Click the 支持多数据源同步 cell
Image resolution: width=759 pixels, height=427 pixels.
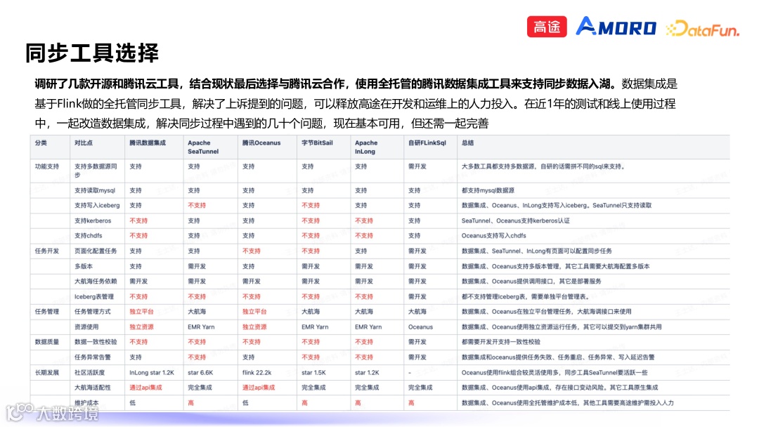click(x=96, y=170)
